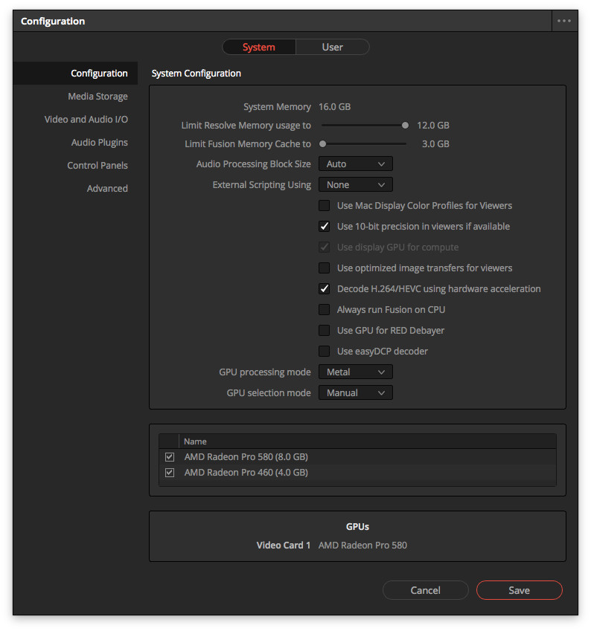
Task: Select Configuration in the sidebar
Action: (75, 74)
